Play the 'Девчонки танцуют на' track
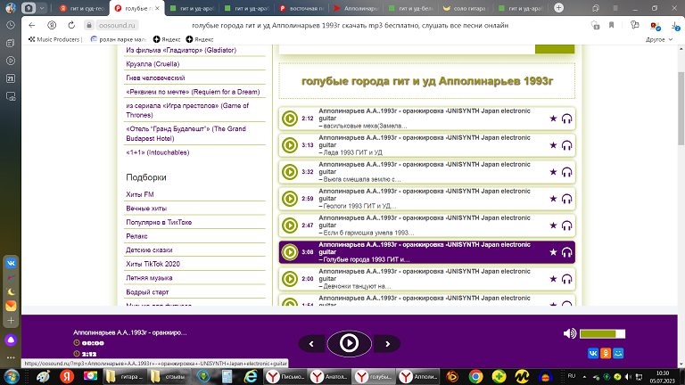This screenshot has height=385, width=685. pos(289,278)
